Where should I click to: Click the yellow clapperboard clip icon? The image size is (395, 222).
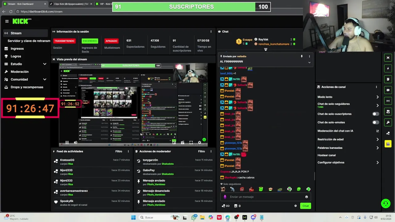[x=388, y=144]
